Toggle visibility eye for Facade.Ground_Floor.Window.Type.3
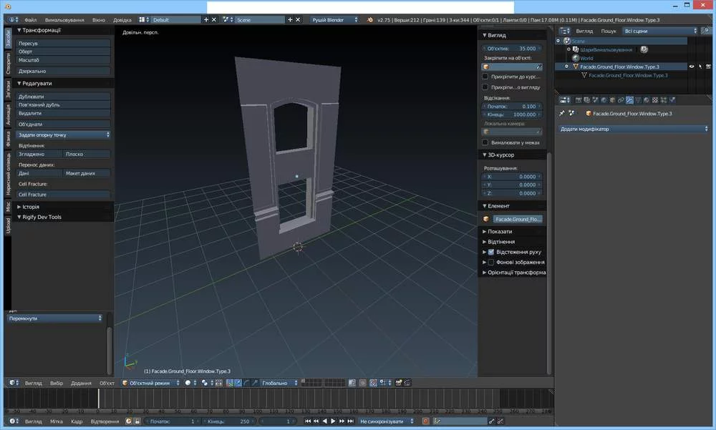The image size is (716, 430). click(692, 67)
